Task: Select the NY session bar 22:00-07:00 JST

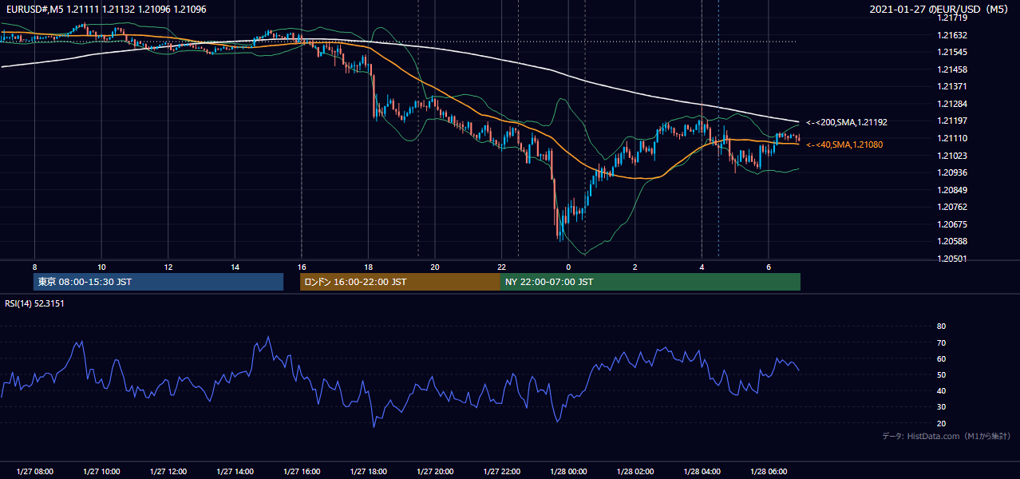Action: click(650, 282)
